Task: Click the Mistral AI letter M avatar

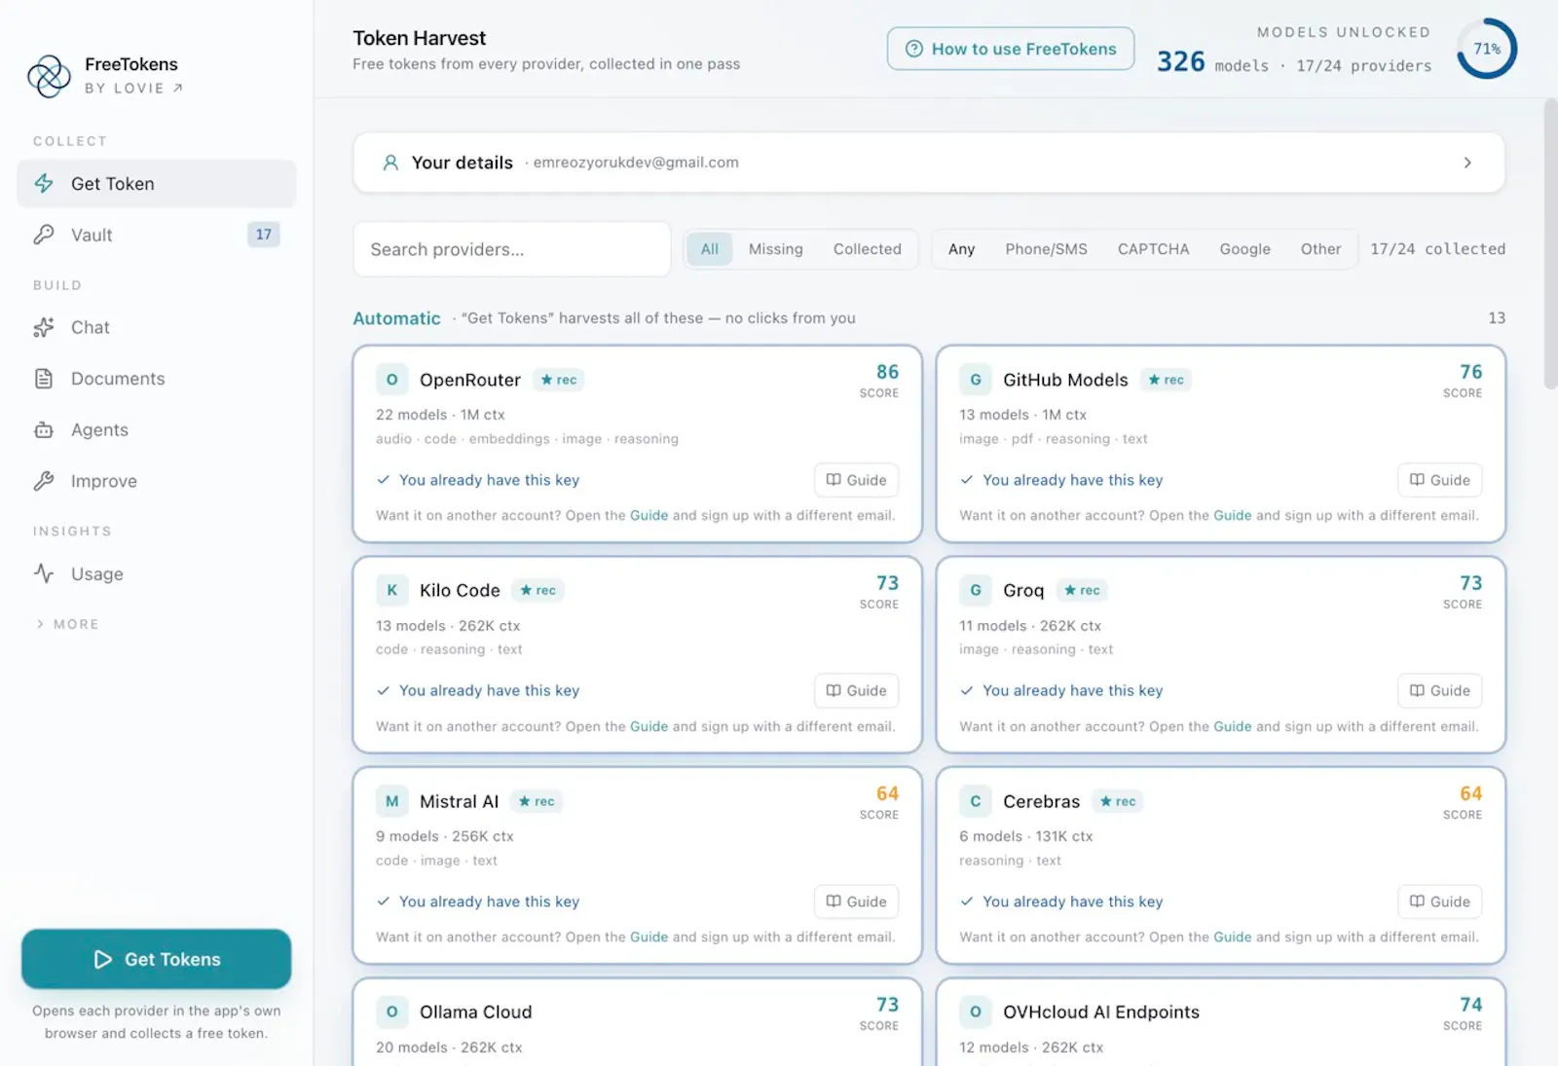Action: click(x=391, y=801)
